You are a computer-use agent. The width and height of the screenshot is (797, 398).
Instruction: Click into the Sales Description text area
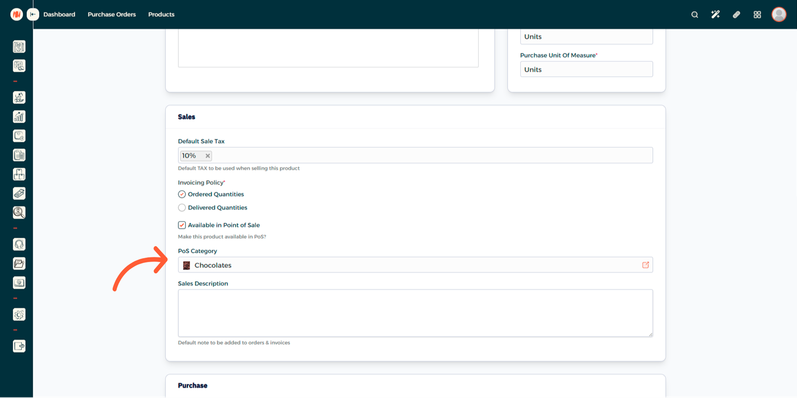(415, 313)
